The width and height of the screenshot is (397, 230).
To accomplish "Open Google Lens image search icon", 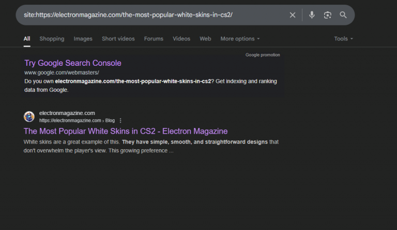I will 327,15.
